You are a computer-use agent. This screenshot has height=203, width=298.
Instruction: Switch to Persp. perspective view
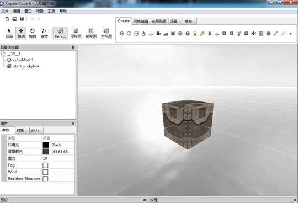coord(60,33)
